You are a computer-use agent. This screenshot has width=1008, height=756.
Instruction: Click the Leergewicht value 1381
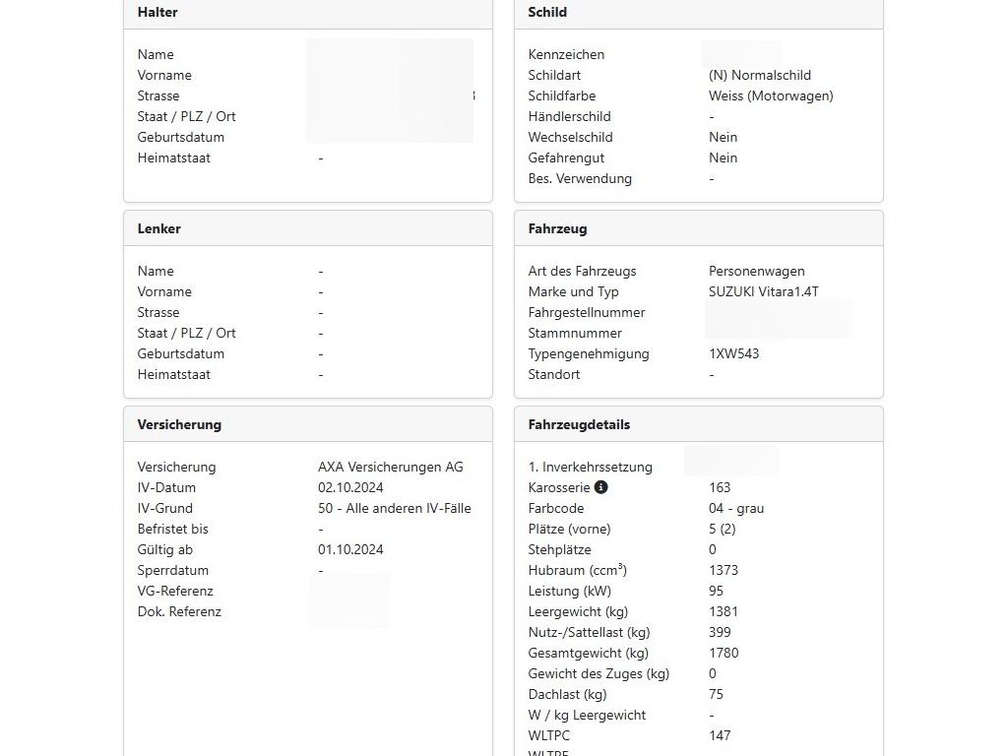coord(723,612)
